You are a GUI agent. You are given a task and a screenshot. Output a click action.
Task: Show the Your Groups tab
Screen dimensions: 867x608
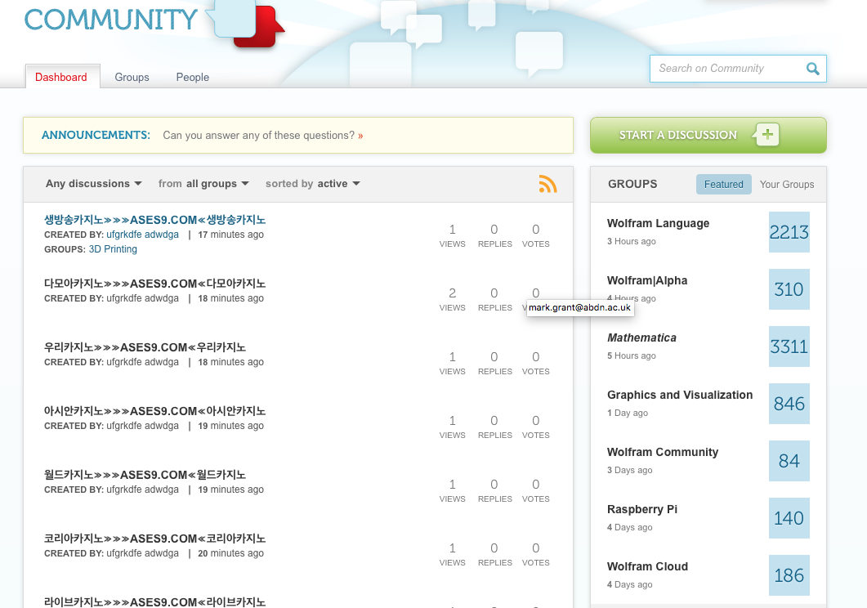tap(787, 184)
